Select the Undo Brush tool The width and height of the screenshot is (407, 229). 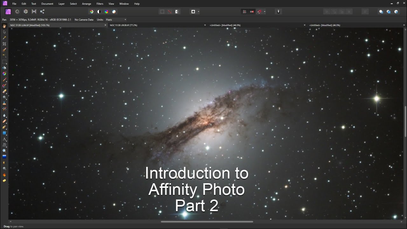(x=4, y=109)
